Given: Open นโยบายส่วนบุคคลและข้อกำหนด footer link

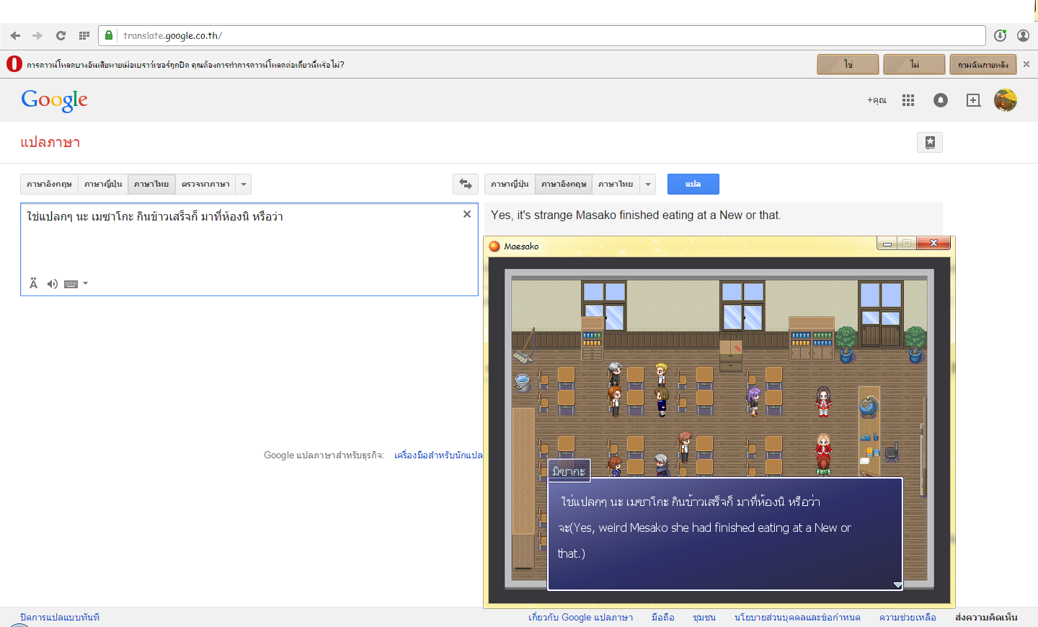Looking at the screenshot, I should point(797,617).
